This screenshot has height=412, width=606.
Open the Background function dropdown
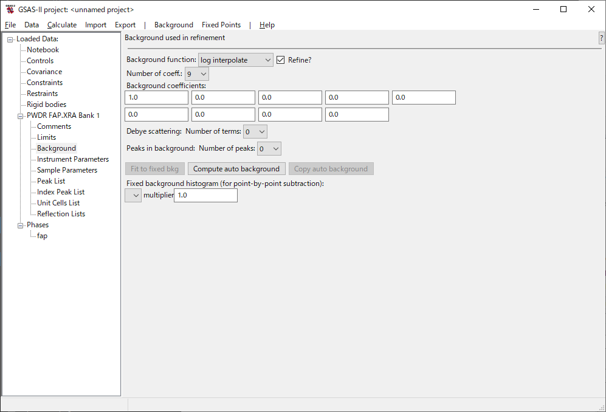point(236,60)
